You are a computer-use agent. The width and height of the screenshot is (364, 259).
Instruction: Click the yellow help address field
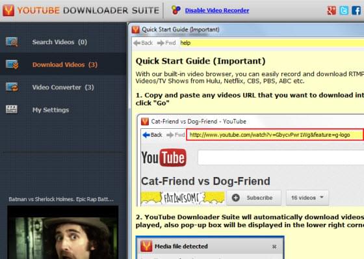272,43
